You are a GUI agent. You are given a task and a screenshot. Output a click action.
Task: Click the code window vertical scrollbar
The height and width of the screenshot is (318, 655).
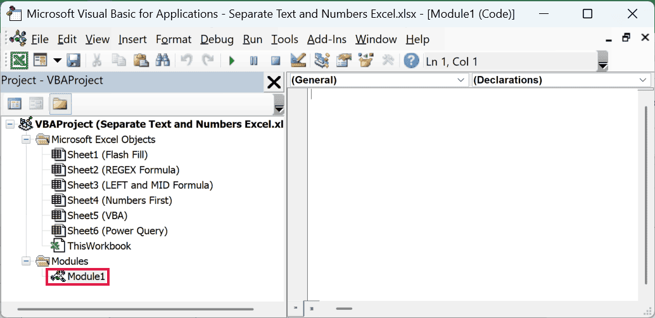pos(647,194)
